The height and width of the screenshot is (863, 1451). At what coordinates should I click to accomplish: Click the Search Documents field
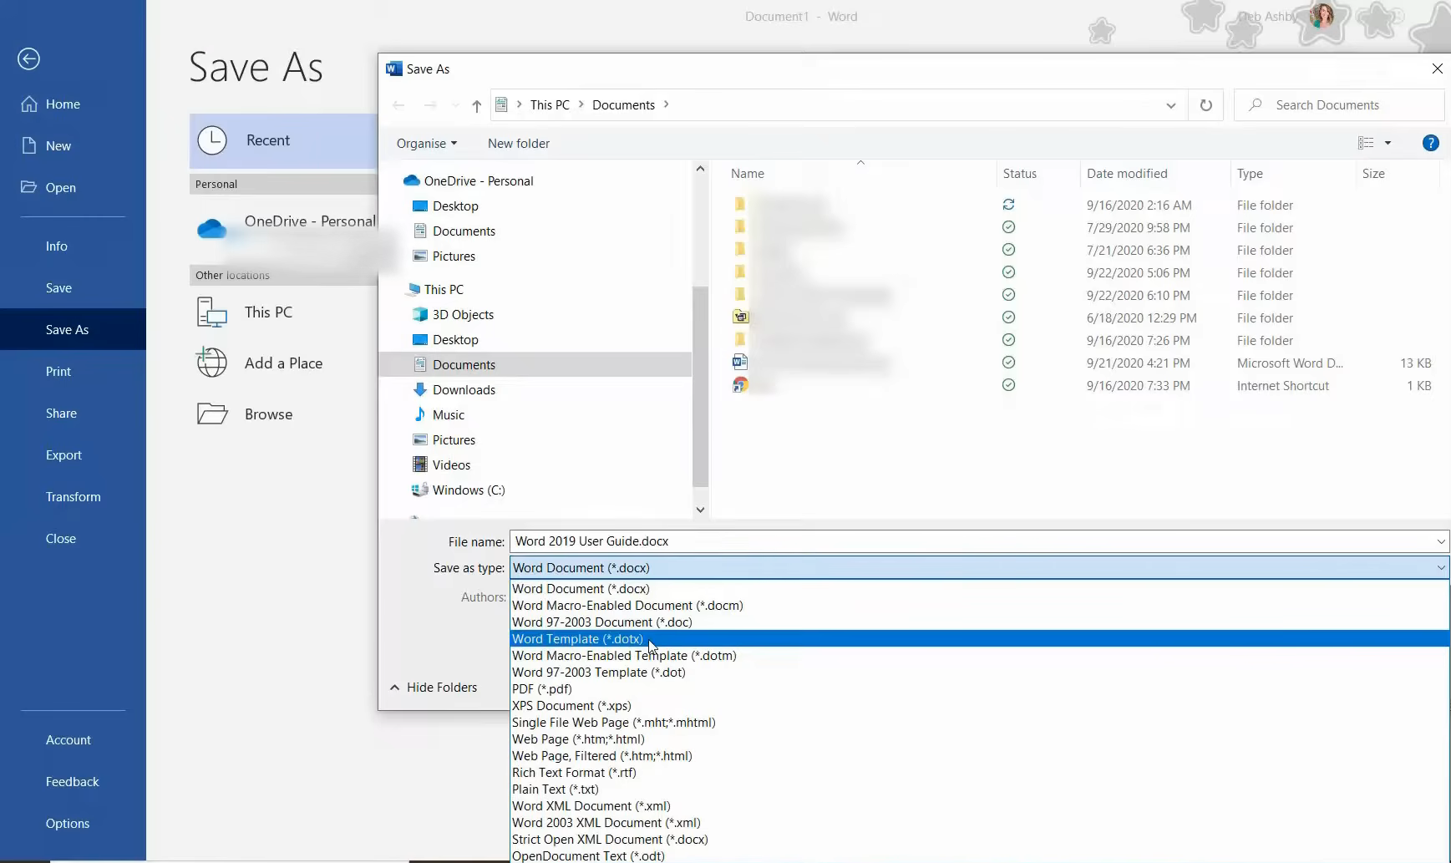coord(1339,105)
